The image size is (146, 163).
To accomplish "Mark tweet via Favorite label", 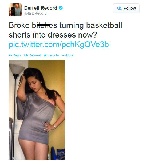I will [53, 55].
